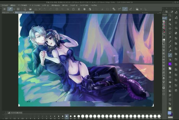Screen dimensions: 179x120
Task: Select the highlighted Brush tool
Action: [170, 55]
